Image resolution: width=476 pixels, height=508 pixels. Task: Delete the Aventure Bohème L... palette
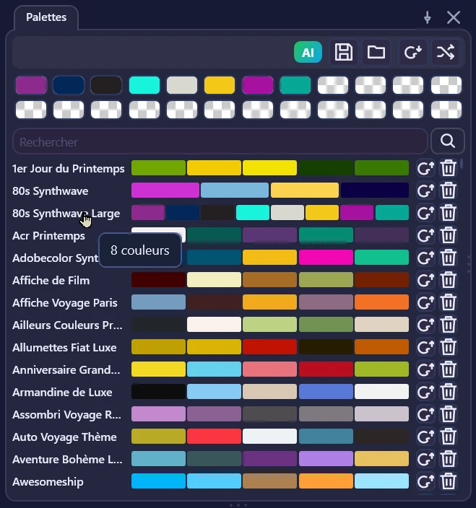click(x=448, y=459)
